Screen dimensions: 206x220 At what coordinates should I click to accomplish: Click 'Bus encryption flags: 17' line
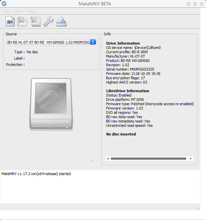(x=125, y=78)
